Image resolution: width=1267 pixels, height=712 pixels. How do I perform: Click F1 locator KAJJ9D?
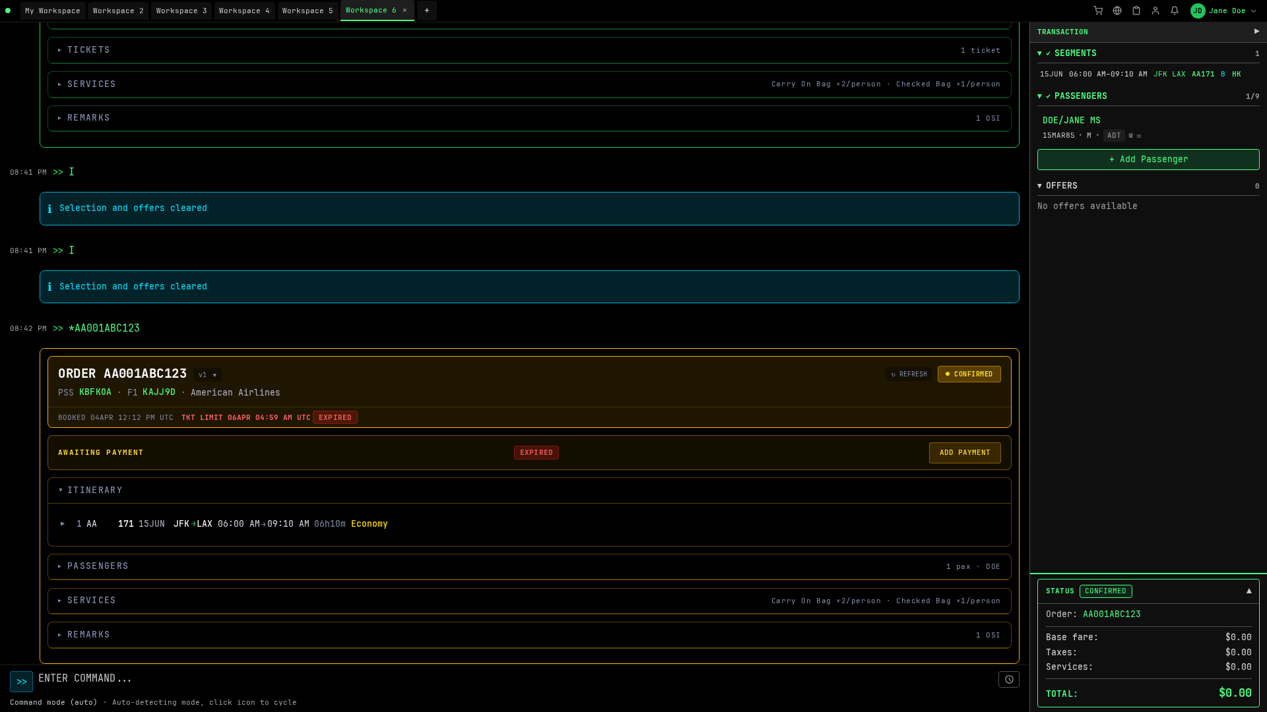coord(159,392)
